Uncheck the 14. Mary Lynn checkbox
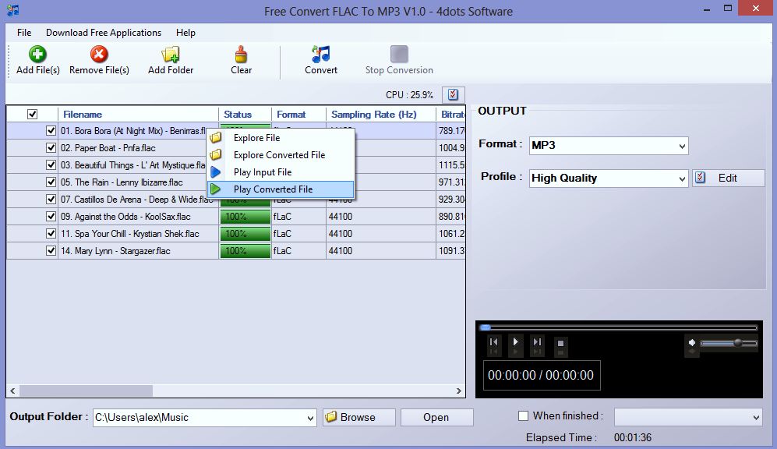Image resolution: width=777 pixels, height=449 pixels. pyautogui.click(x=51, y=251)
